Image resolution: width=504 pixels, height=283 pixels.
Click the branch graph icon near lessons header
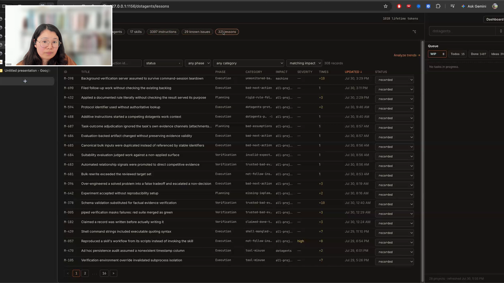414,32
